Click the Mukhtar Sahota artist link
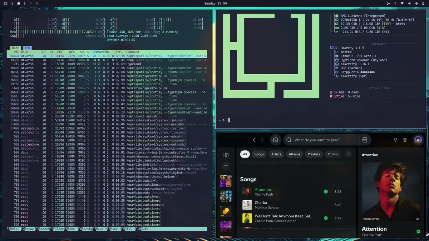 click(266, 207)
